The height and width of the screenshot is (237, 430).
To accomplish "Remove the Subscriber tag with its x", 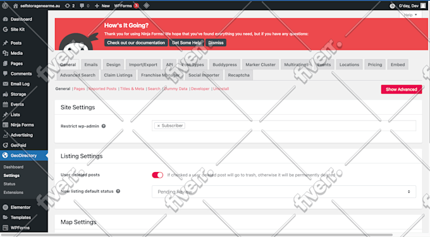I will coord(158,125).
